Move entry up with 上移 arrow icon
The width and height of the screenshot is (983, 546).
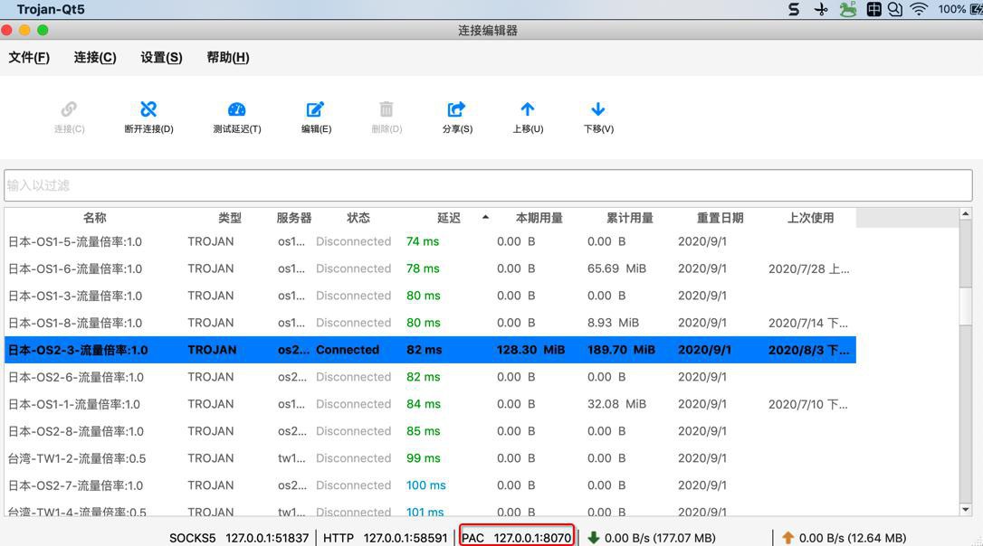click(528, 109)
